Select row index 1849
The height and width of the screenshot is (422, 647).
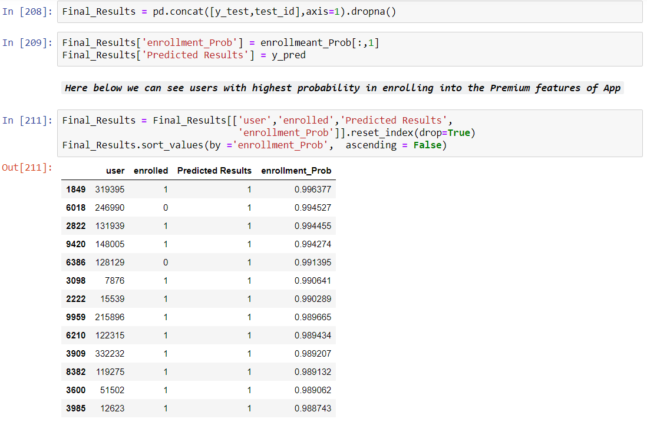76,190
